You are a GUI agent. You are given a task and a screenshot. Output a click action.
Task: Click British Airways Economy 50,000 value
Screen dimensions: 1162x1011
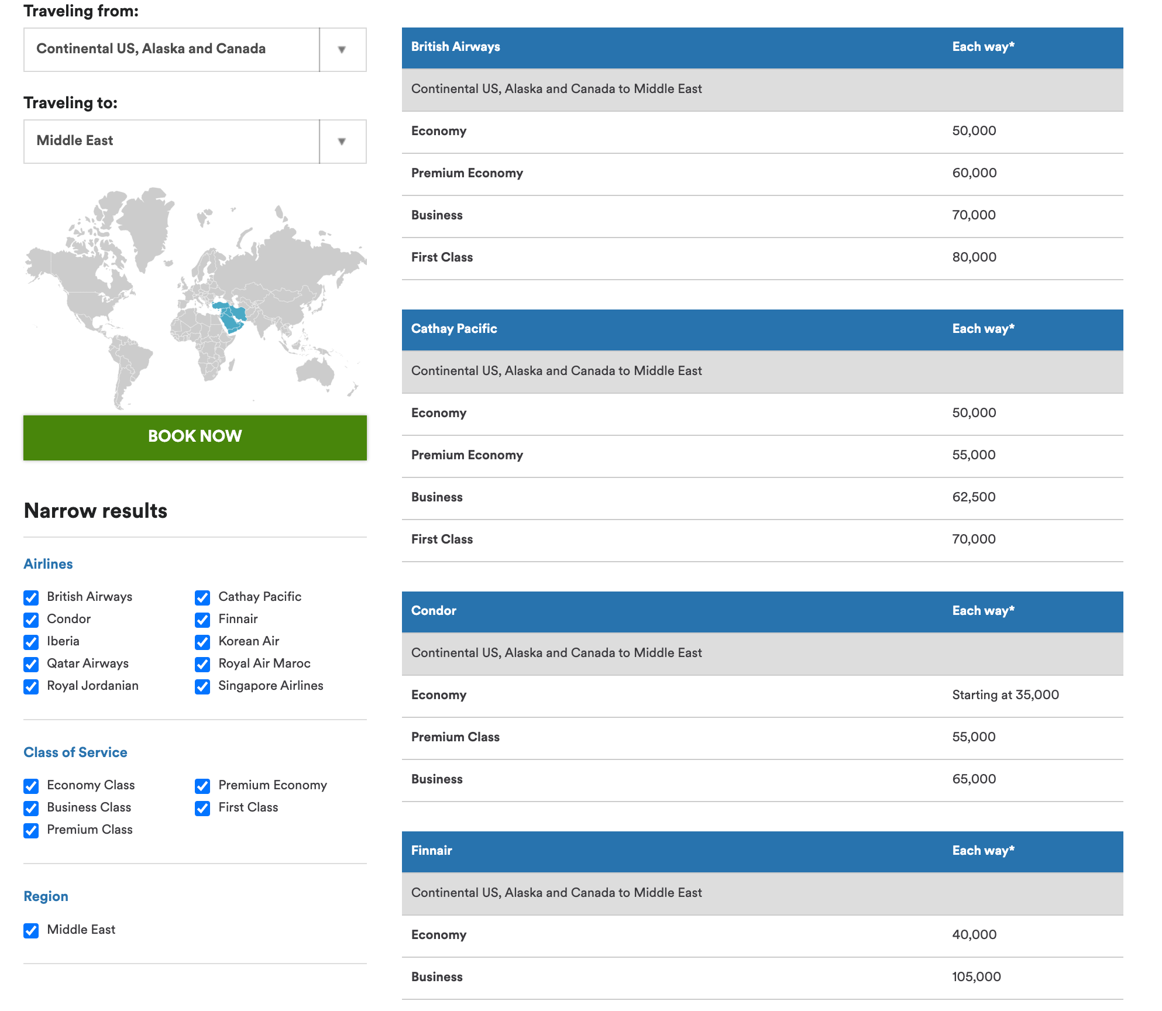tap(974, 131)
